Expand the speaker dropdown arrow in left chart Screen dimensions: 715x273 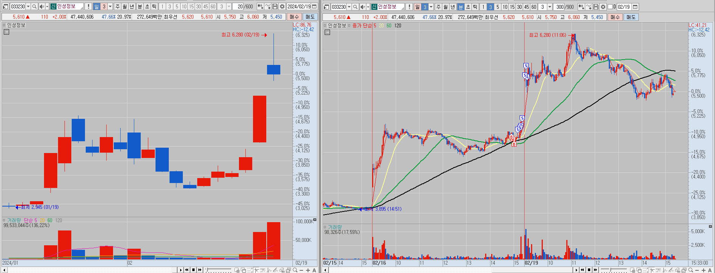tap(47, 6)
